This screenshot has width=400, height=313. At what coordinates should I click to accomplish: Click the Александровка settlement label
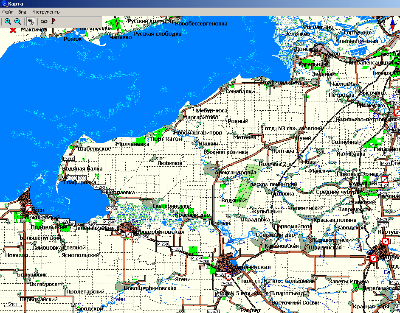click(235, 173)
